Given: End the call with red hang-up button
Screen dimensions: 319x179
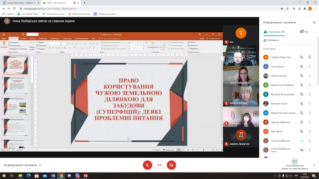Looking at the screenshot, I should (x=159, y=165).
